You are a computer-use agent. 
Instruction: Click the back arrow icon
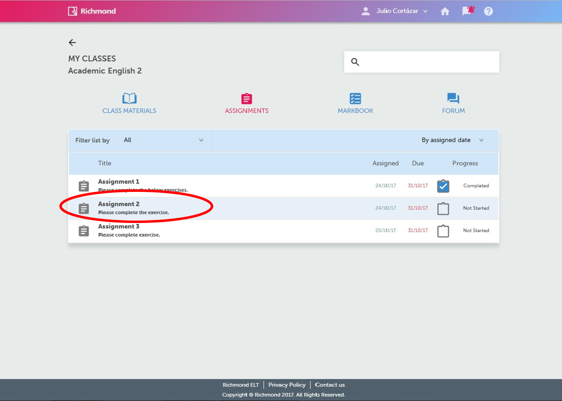(x=72, y=43)
